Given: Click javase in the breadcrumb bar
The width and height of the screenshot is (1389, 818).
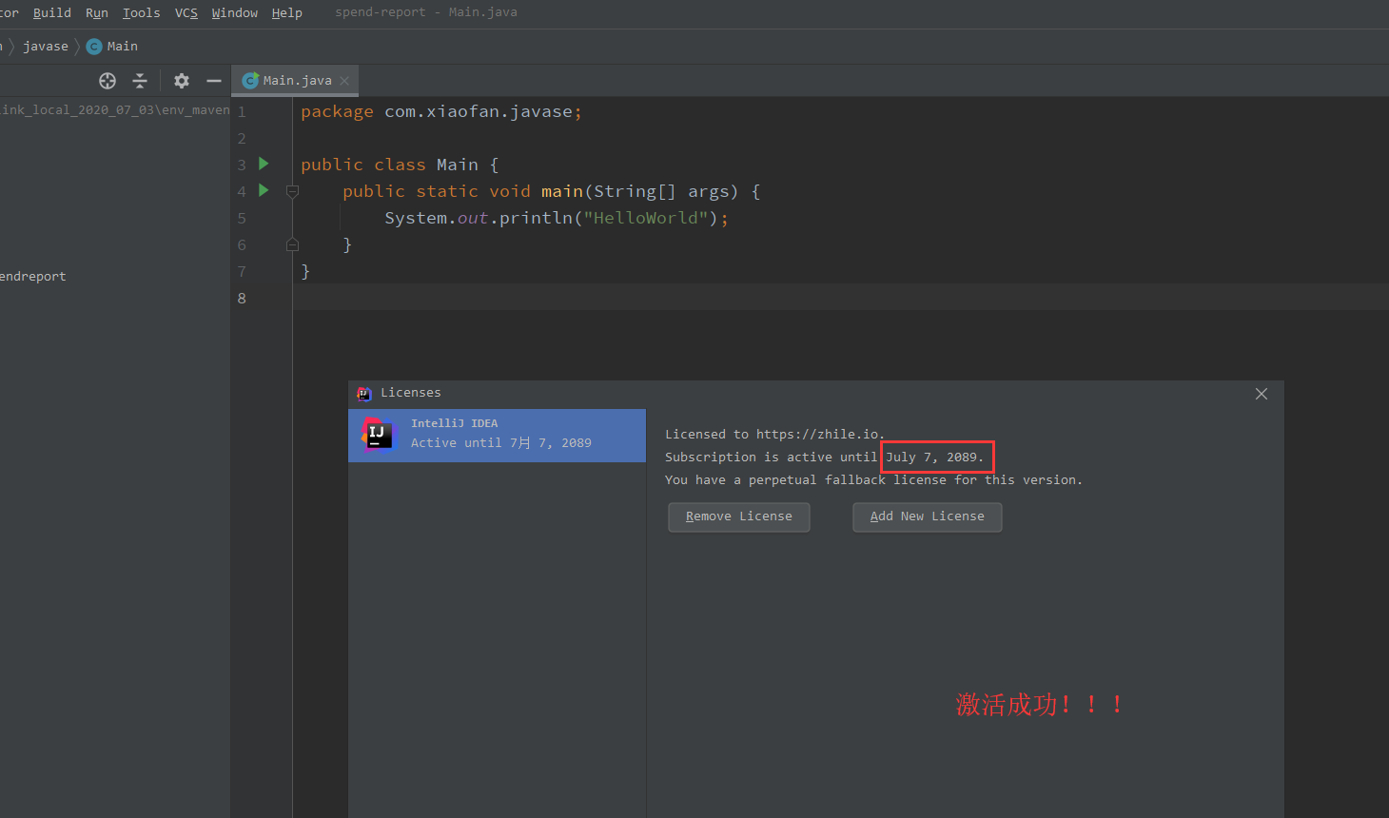Looking at the screenshot, I should tap(46, 47).
